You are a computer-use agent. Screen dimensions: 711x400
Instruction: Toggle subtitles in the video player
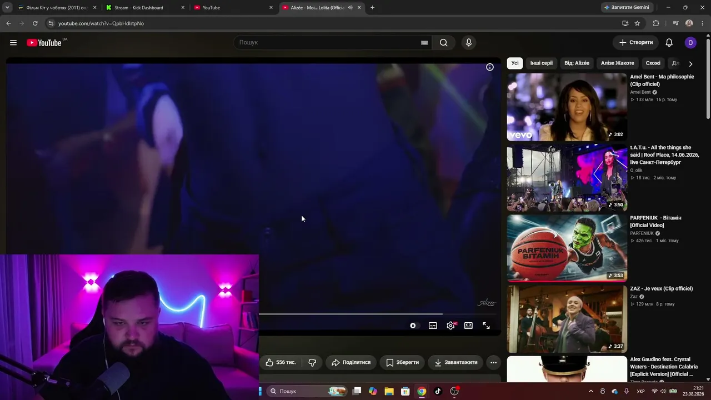coord(433,326)
